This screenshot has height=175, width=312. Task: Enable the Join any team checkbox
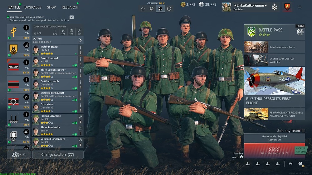pos(303,131)
